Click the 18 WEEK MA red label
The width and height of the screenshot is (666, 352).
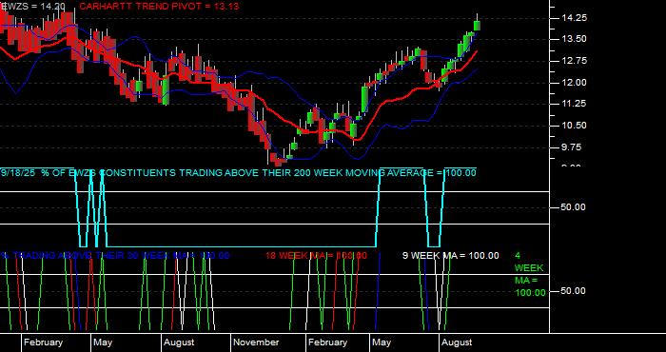(x=316, y=255)
